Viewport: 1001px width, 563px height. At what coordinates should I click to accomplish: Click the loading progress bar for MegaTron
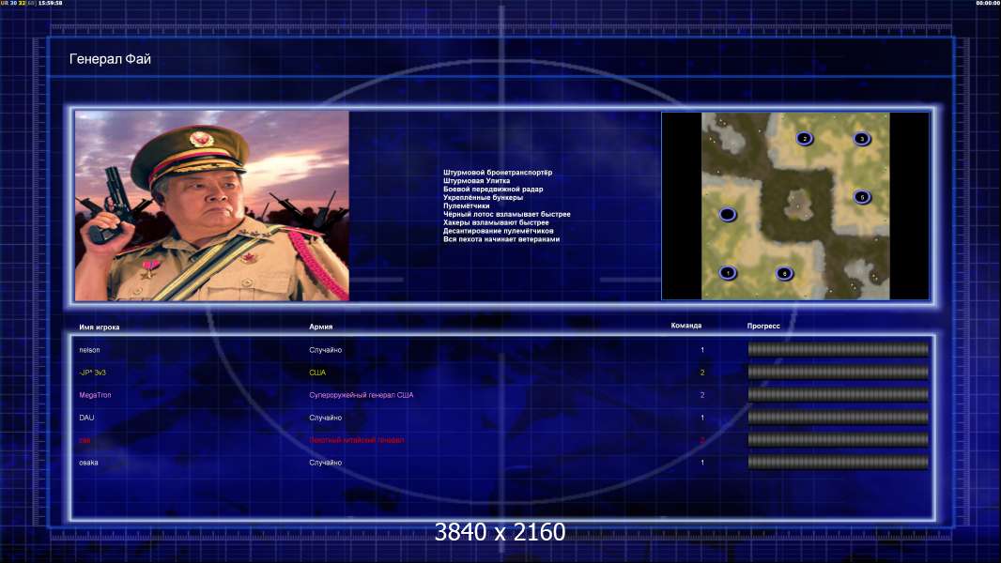pos(839,395)
